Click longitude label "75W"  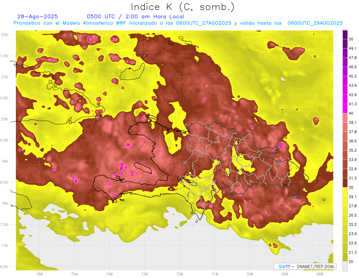[x=74, y=274]
